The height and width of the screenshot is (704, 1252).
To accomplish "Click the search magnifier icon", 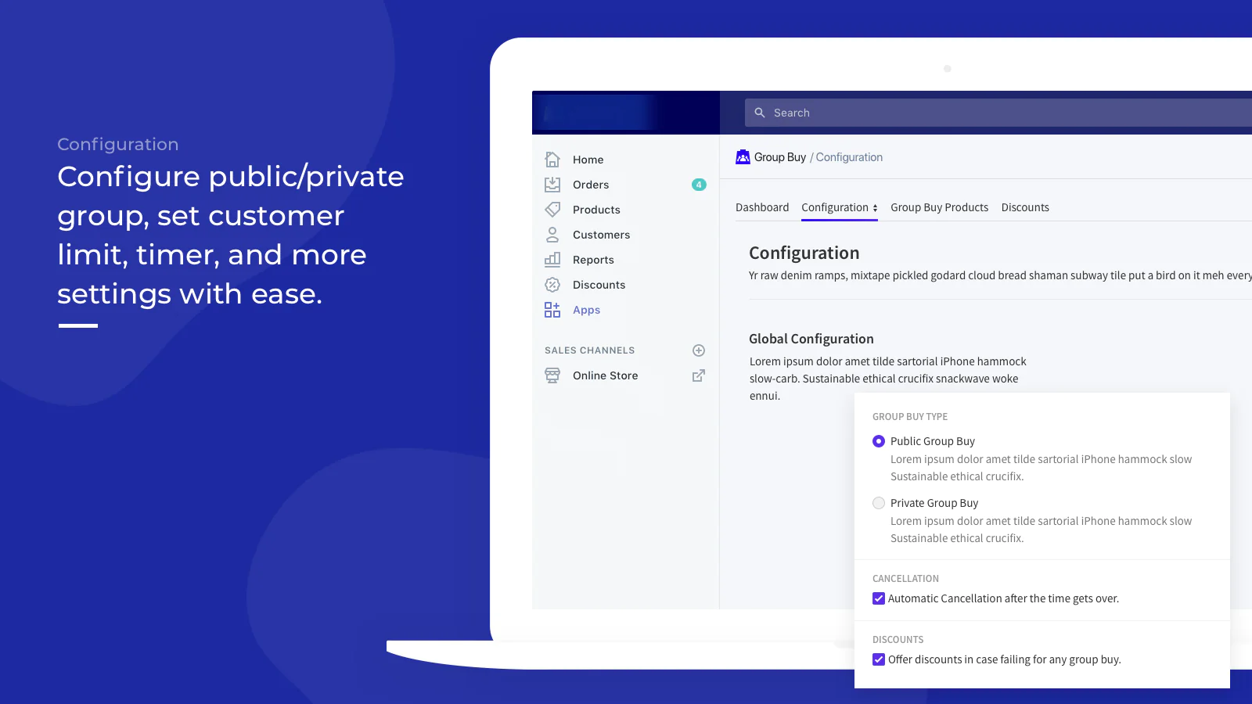I will (x=760, y=113).
